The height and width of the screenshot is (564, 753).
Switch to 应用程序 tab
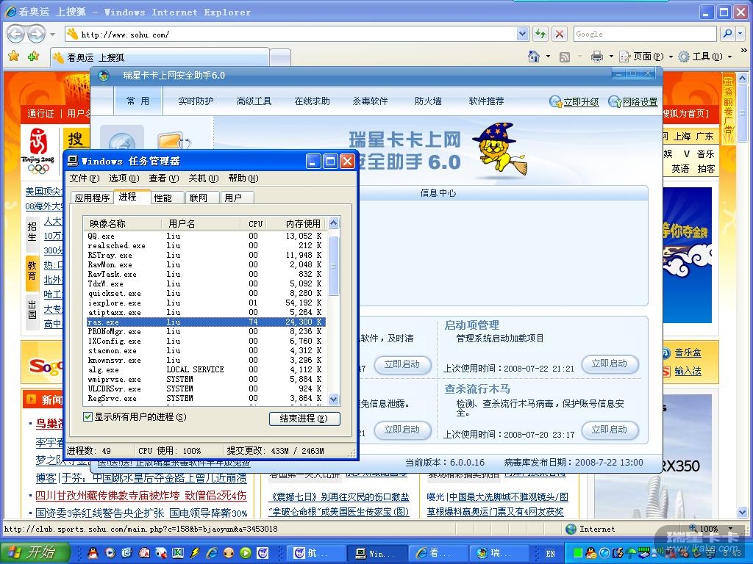pyautogui.click(x=92, y=198)
